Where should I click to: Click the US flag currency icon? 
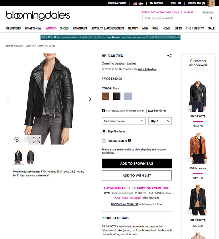coord(135,3)
